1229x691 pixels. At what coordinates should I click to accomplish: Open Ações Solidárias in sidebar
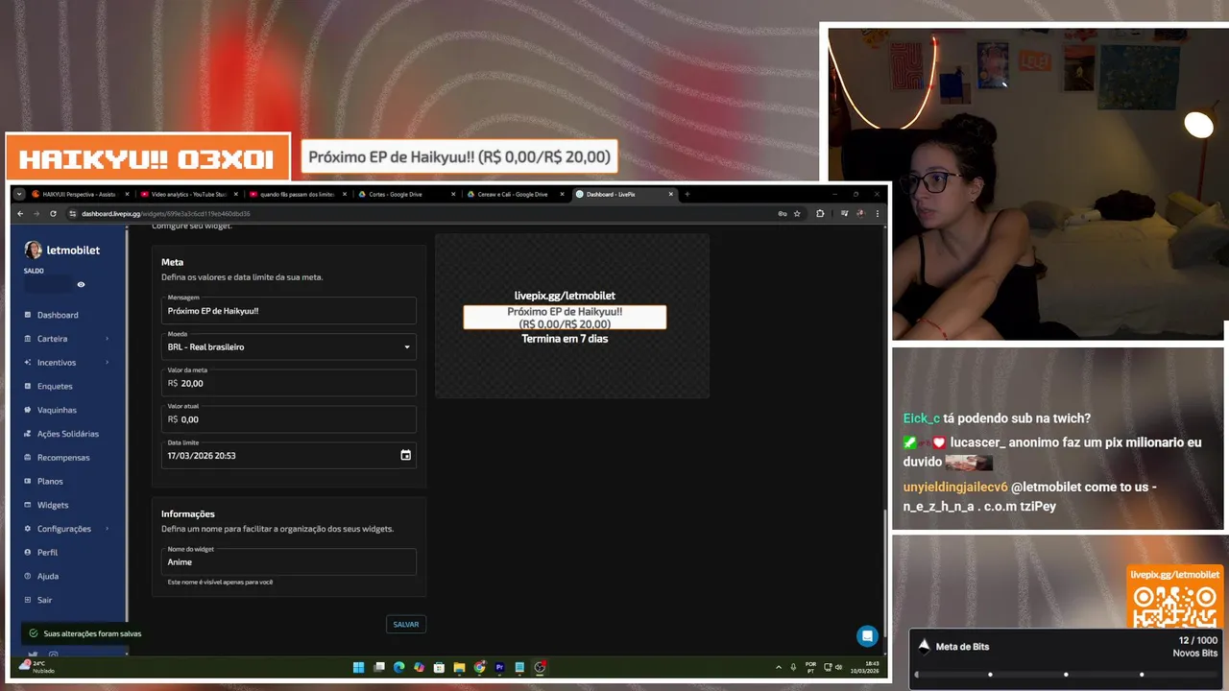pyautogui.click(x=68, y=434)
